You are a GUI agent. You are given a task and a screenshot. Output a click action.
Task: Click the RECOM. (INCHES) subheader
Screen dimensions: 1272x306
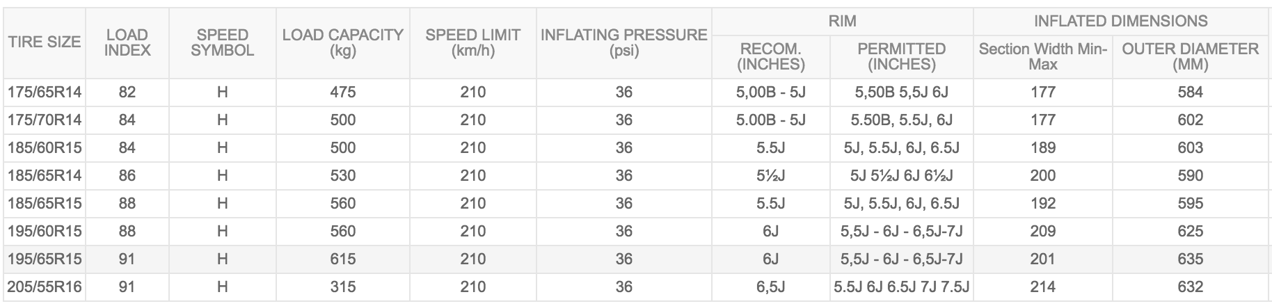pos(771,57)
